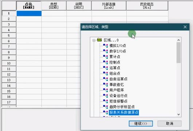
Task: Click the tree list scroll down arrow
Action: click(178, 114)
